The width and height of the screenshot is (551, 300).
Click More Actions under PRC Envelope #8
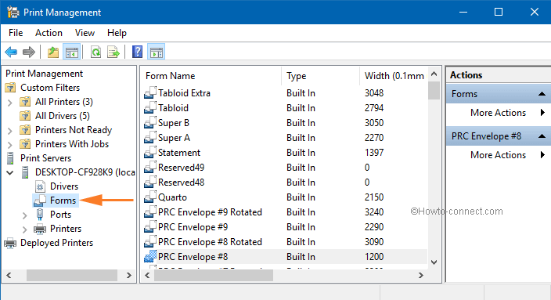point(498,155)
